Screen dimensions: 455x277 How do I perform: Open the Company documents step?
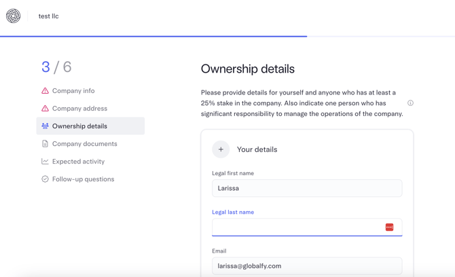[84, 144]
